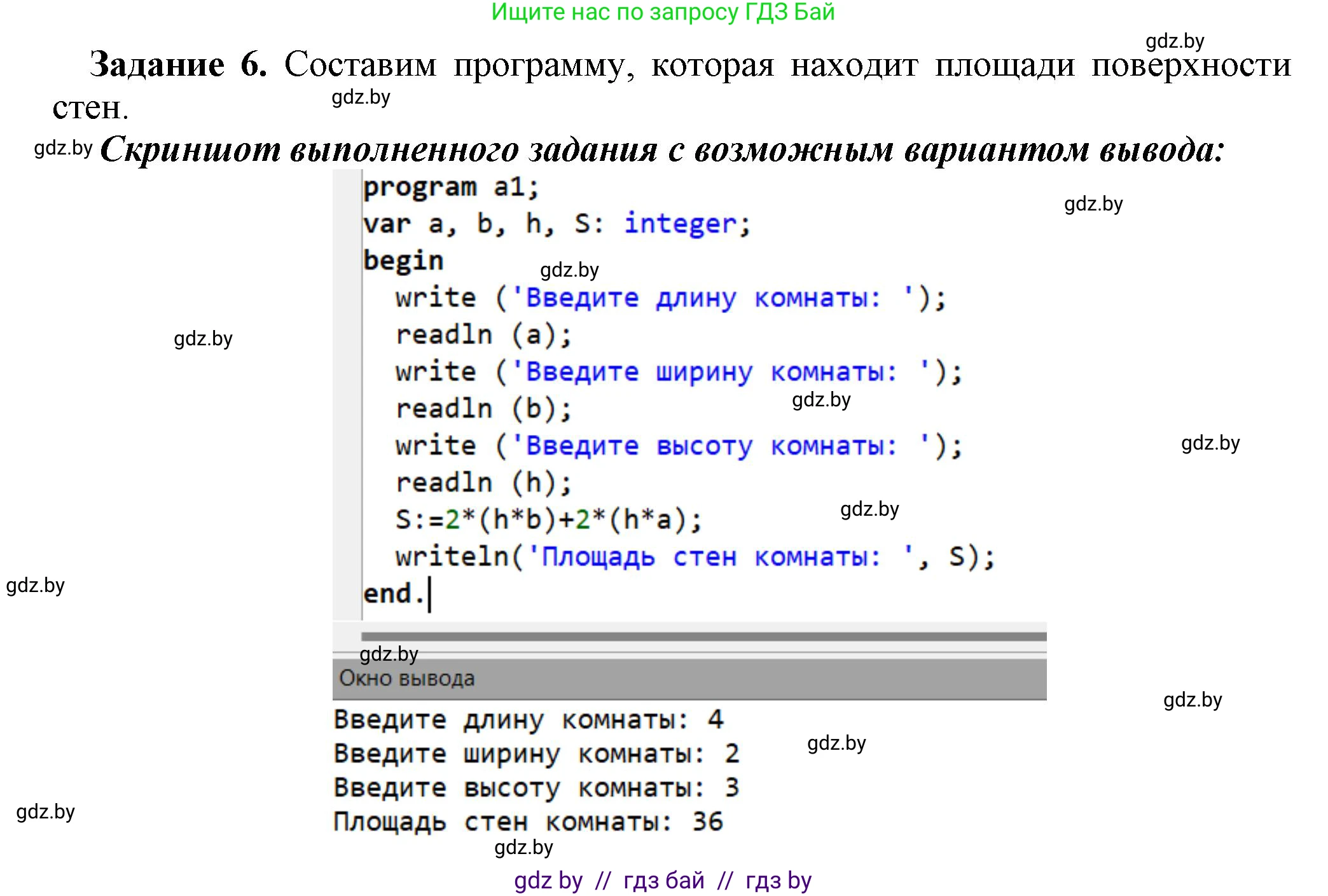The image size is (1328, 896).
Task: Click output line 'Введите длину комнаты: 4'
Action: coord(529,720)
